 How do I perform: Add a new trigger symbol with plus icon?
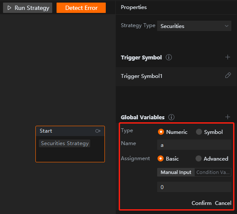click(x=228, y=57)
